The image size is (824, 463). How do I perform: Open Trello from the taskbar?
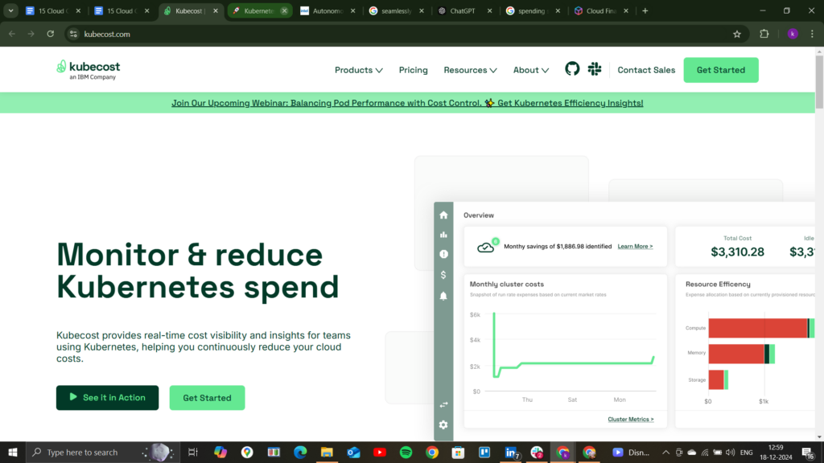[x=484, y=452]
